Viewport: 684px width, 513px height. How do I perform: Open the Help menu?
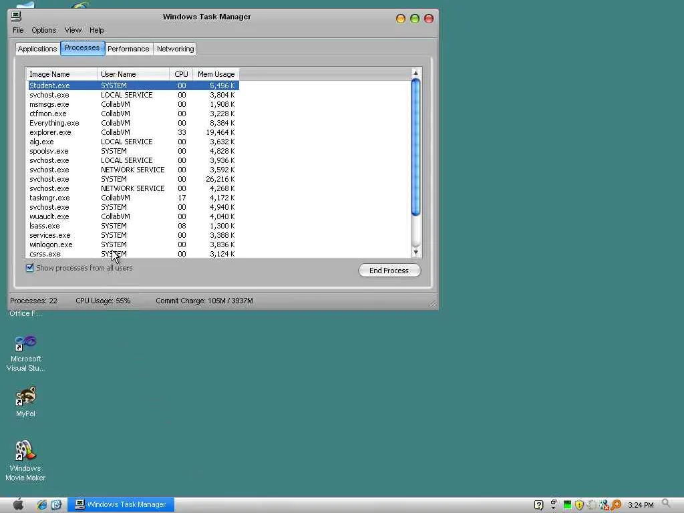(96, 30)
